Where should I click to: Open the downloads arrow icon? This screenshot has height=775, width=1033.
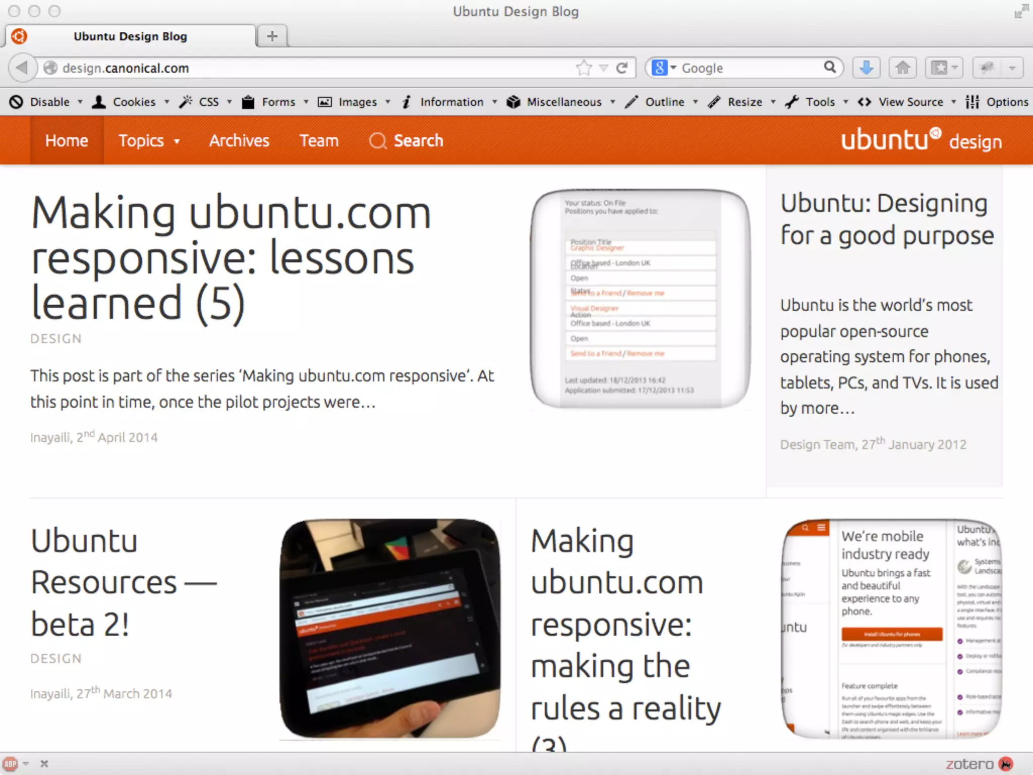tap(866, 68)
